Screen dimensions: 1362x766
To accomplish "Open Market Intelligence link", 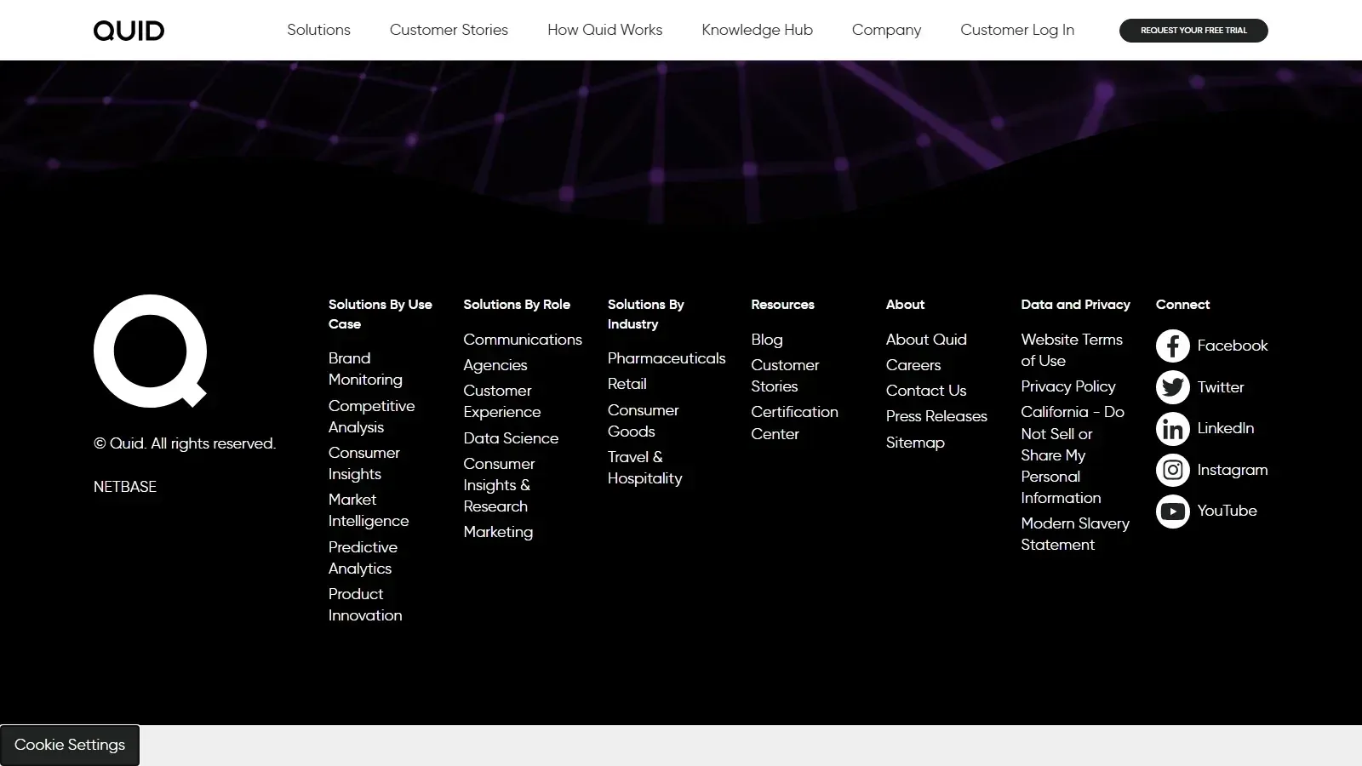I will click(x=369, y=510).
